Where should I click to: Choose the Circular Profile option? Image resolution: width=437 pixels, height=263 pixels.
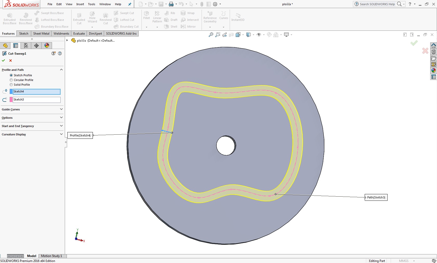pyautogui.click(x=11, y=80)
